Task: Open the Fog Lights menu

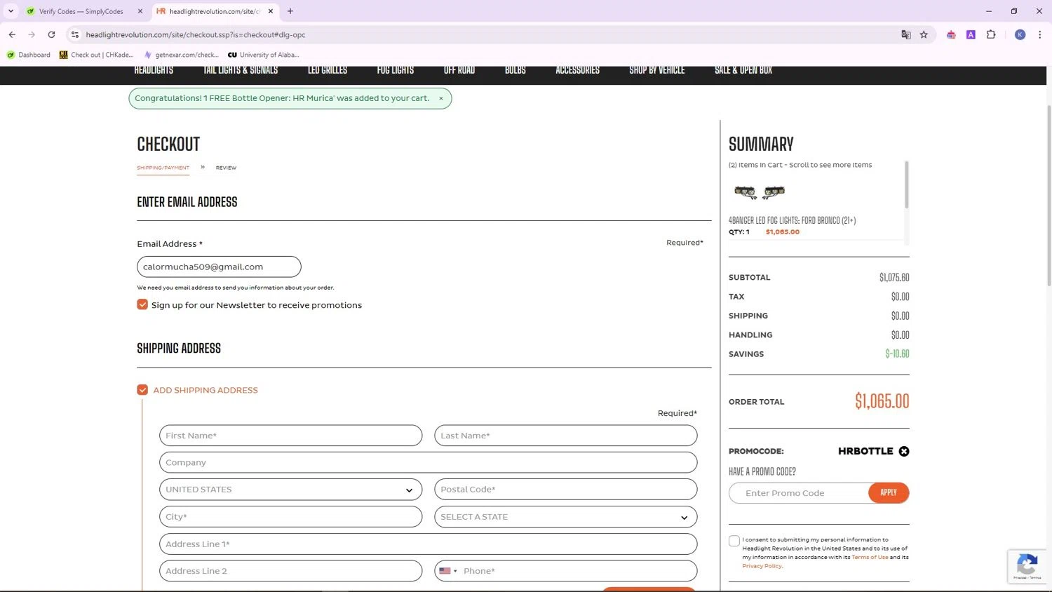Action: [396, 70]
